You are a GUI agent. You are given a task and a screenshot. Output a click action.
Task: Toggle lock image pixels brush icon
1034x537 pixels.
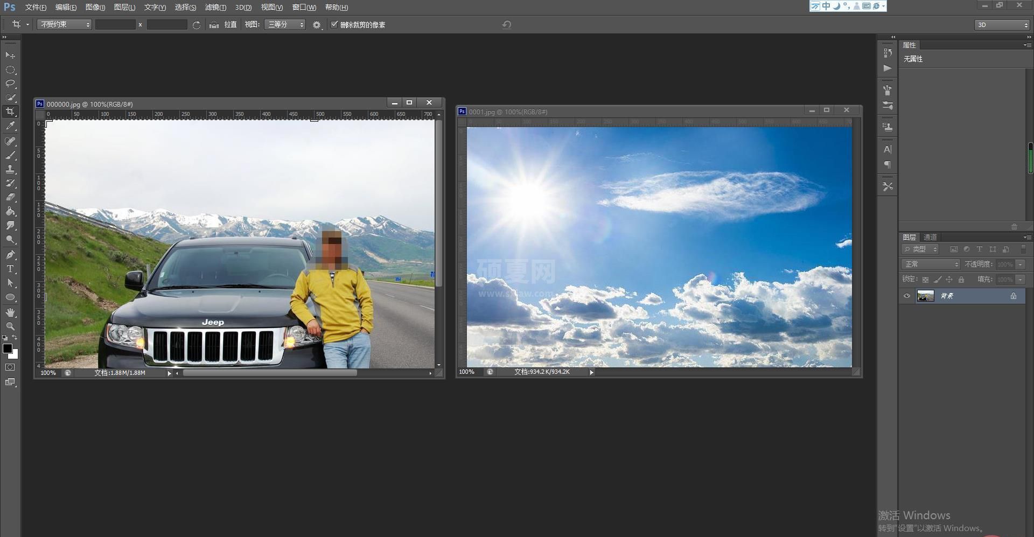pyautogui.click(x=938, y=280)
